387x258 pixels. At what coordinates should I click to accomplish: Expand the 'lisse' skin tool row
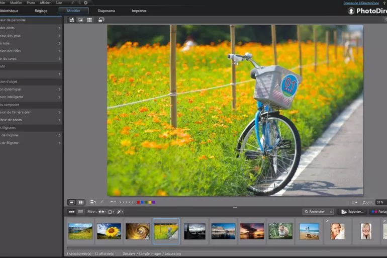31,43
